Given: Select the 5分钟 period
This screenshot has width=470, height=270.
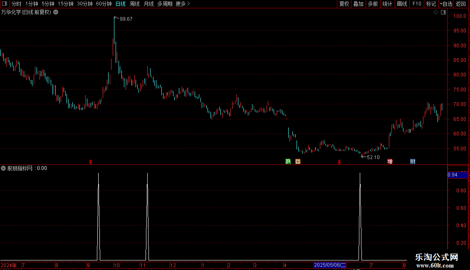Looking at the screenshot, I should coord(48,4).
